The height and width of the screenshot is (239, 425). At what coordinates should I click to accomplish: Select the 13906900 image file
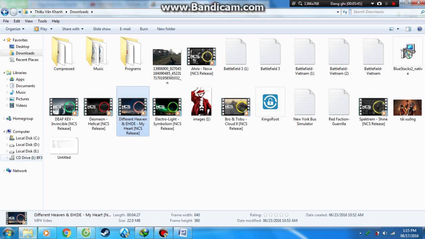click(167, 66)
